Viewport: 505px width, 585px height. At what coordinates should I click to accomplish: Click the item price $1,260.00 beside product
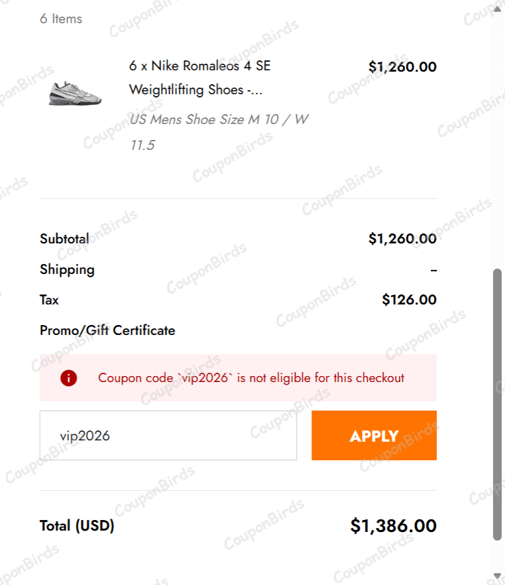[x=402, y=66]
